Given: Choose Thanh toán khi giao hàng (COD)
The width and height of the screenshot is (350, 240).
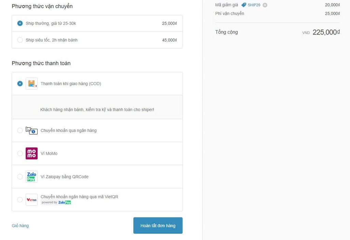Looking at the screenshot, I should coord(20,83).
